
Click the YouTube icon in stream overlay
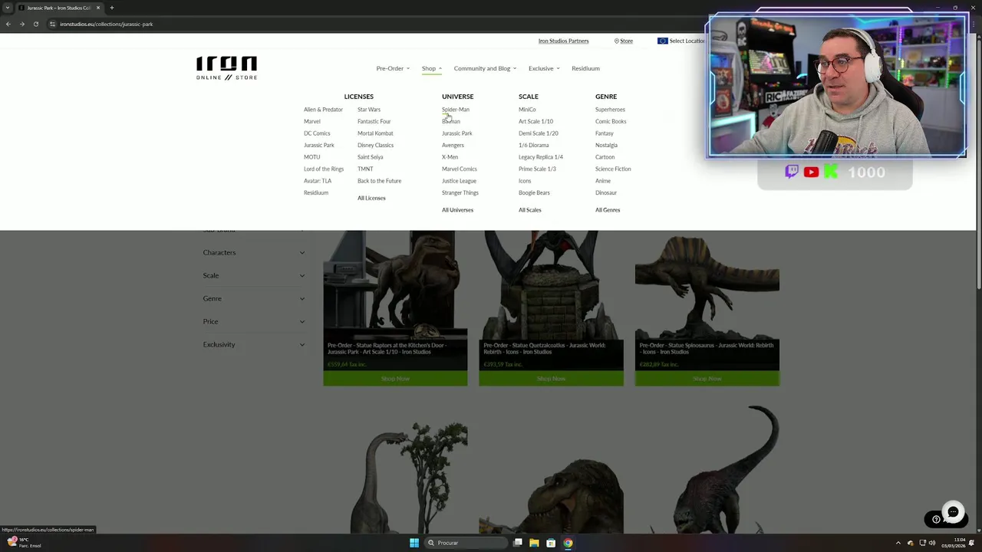[811, 172]
